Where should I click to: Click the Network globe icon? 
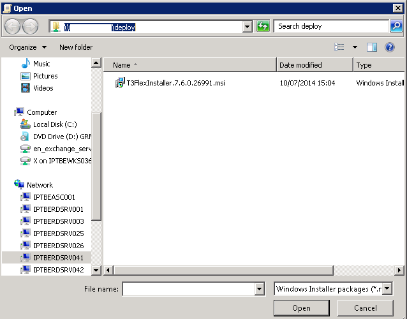point(19,184)
